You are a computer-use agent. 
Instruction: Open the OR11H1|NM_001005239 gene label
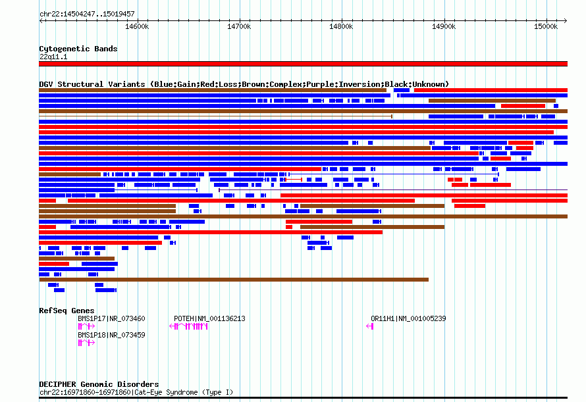408,318
